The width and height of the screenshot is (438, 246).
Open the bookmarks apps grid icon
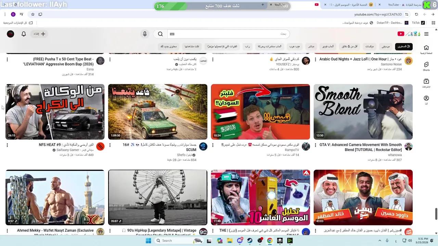click(x=434, y=23)
